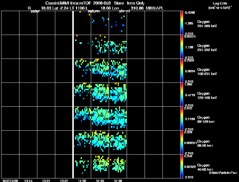Click the colorbar beside Oxygen 46-68 keV
This screenshot has width=239, height=182.
point(182,166)
